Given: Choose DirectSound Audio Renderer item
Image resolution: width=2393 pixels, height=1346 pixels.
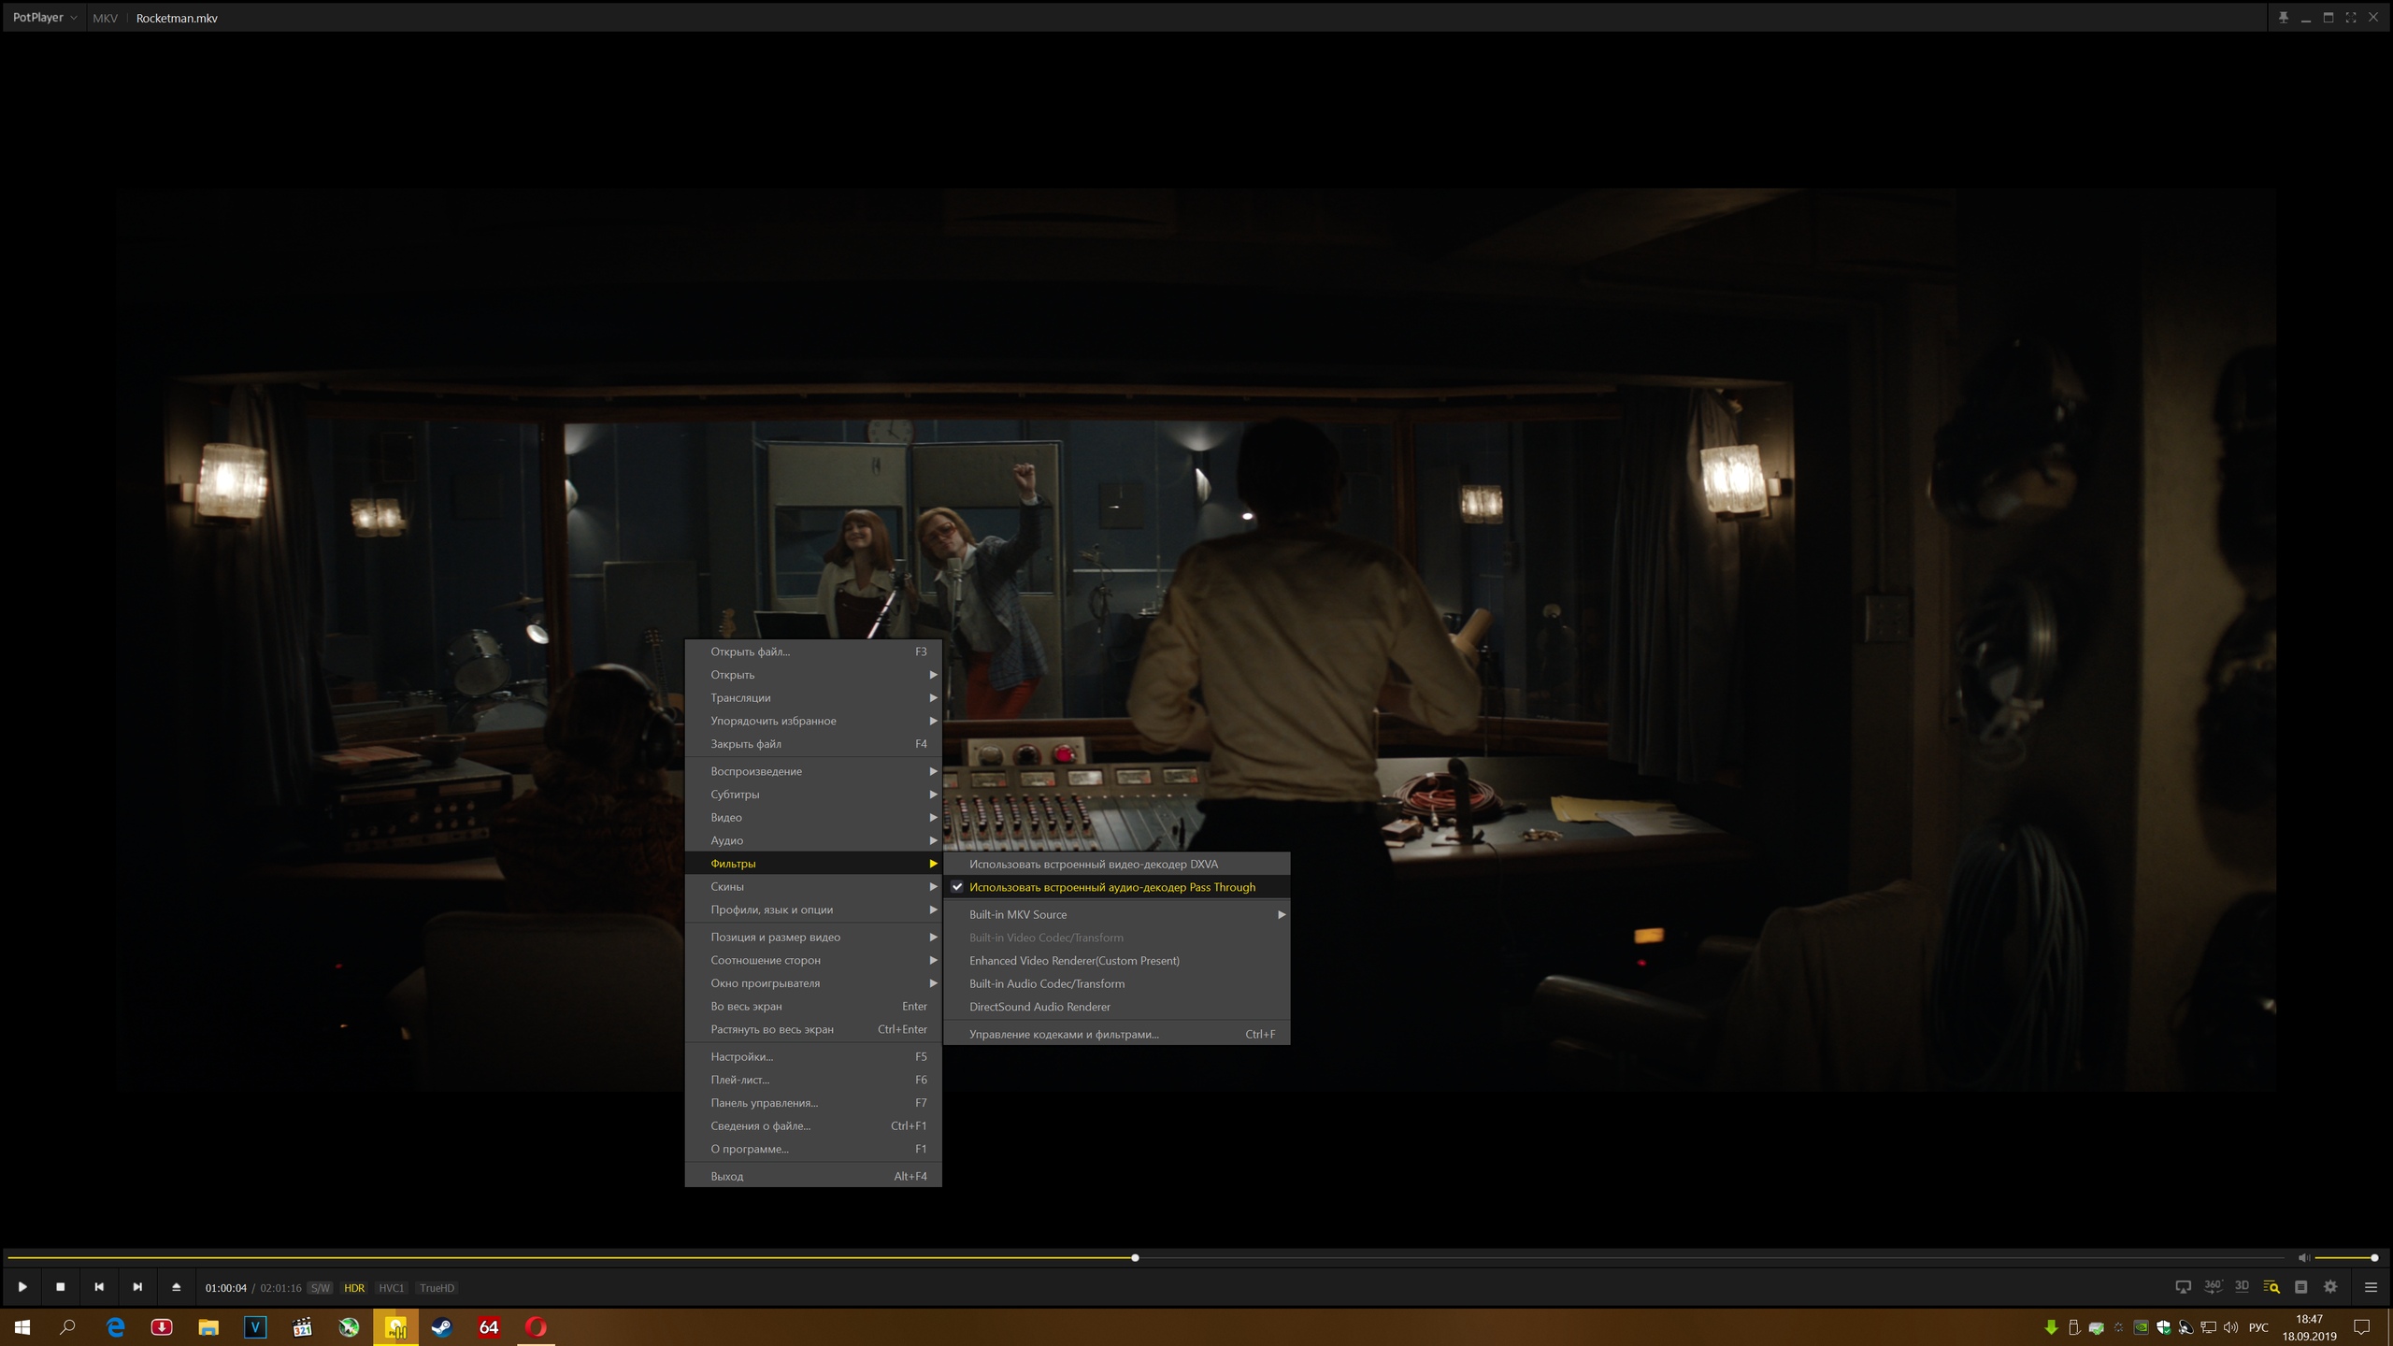Looking at the screenshot, I should tap(1039, 1007).
